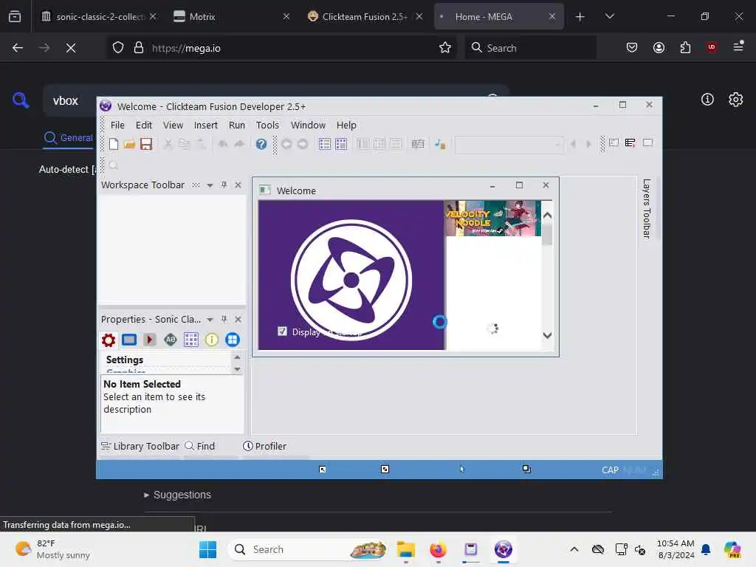The width and height of the screenshot is (756, 567).
Task: Expand the Suggestions section in MEGA page
Action: 177,495
